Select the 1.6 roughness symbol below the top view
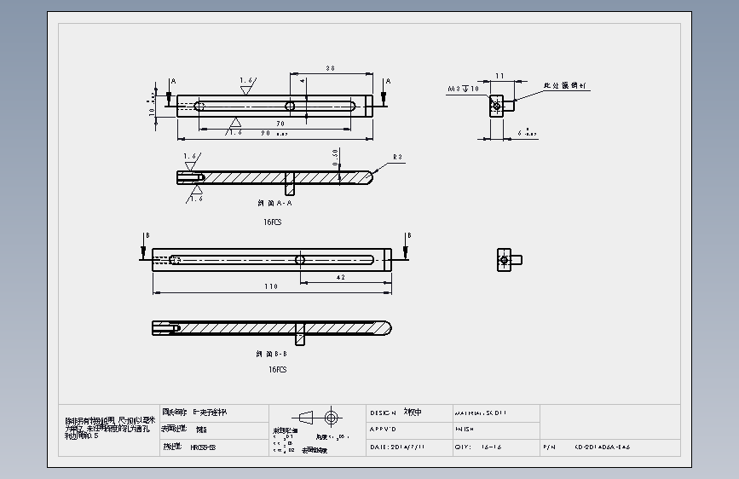This screenshot has height=479, width=739. pos(234,127)
